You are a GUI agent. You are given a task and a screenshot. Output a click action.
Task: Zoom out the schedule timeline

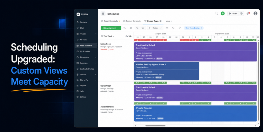[143, 28]
